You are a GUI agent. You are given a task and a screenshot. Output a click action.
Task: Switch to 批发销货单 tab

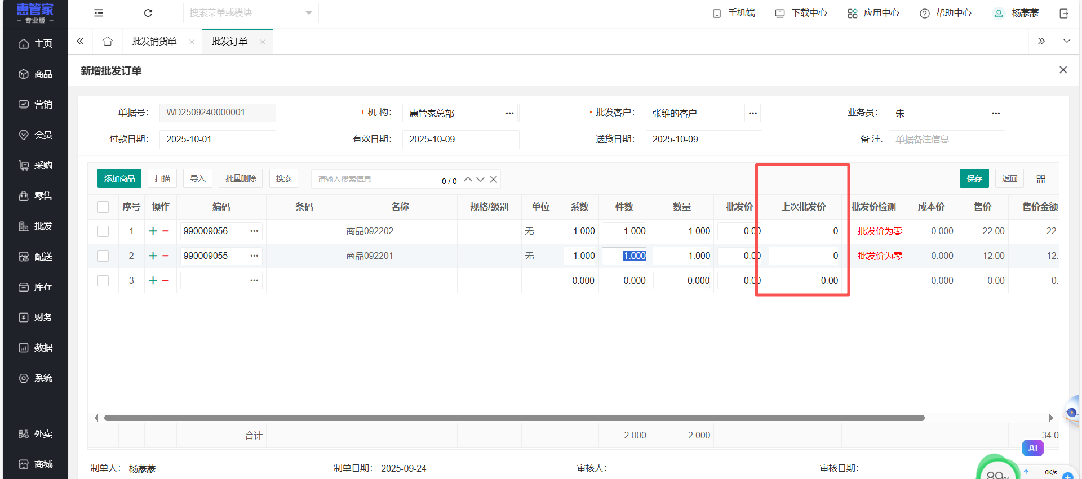click(154, 42)
